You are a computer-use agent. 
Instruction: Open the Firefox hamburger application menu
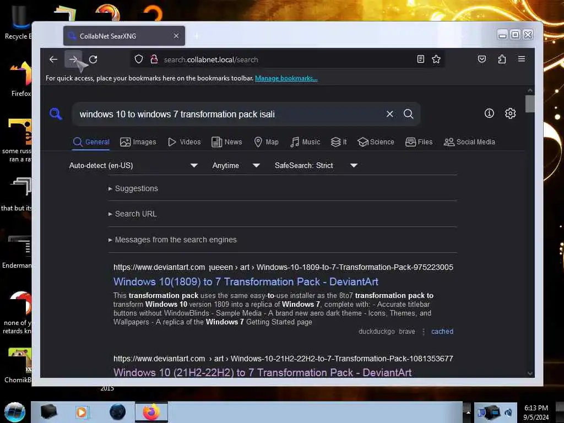pos(521,59)
